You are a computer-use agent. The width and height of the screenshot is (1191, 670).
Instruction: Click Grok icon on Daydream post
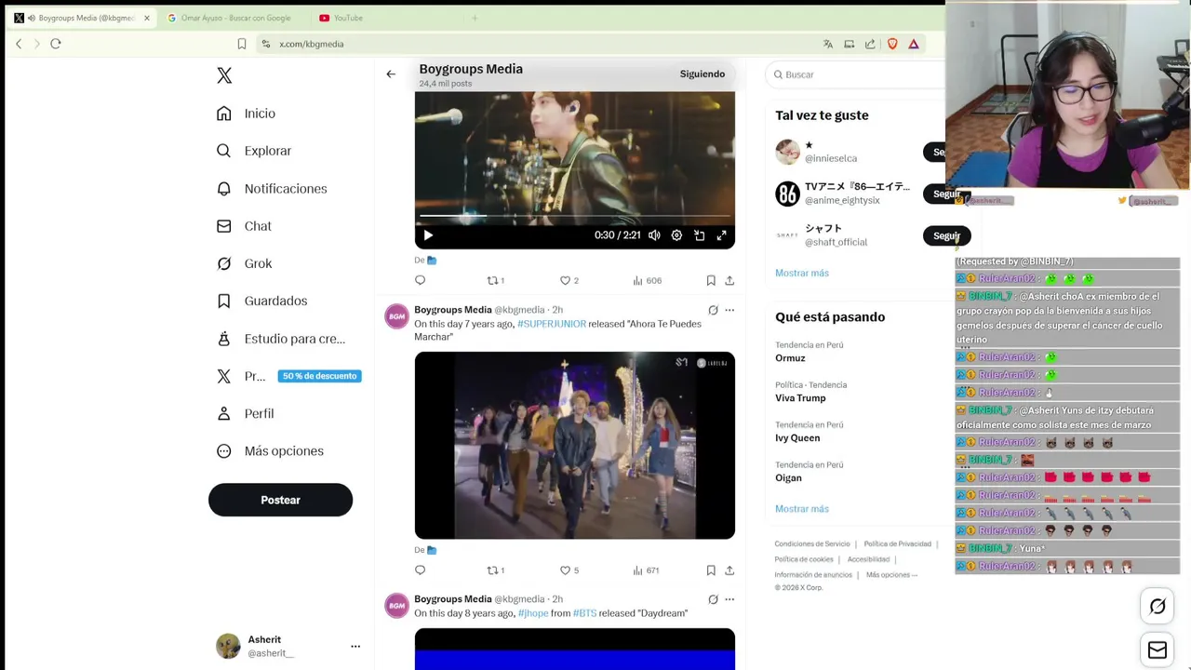tap(713, 599)
